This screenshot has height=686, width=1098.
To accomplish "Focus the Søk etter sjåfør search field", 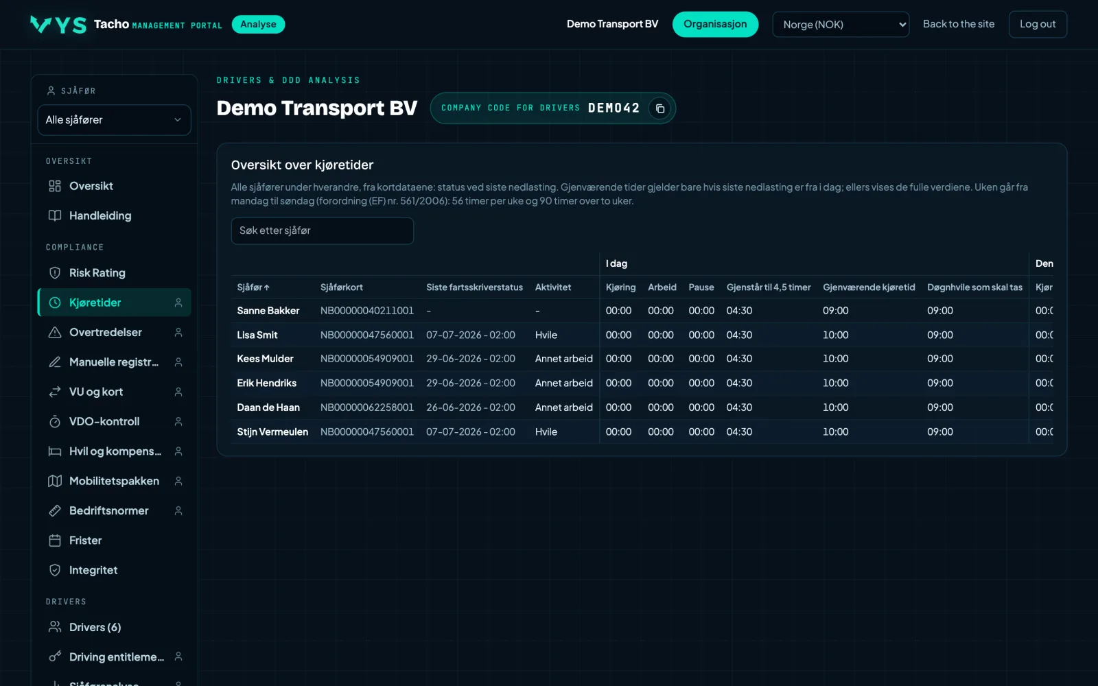I will (x=323, y=230).
